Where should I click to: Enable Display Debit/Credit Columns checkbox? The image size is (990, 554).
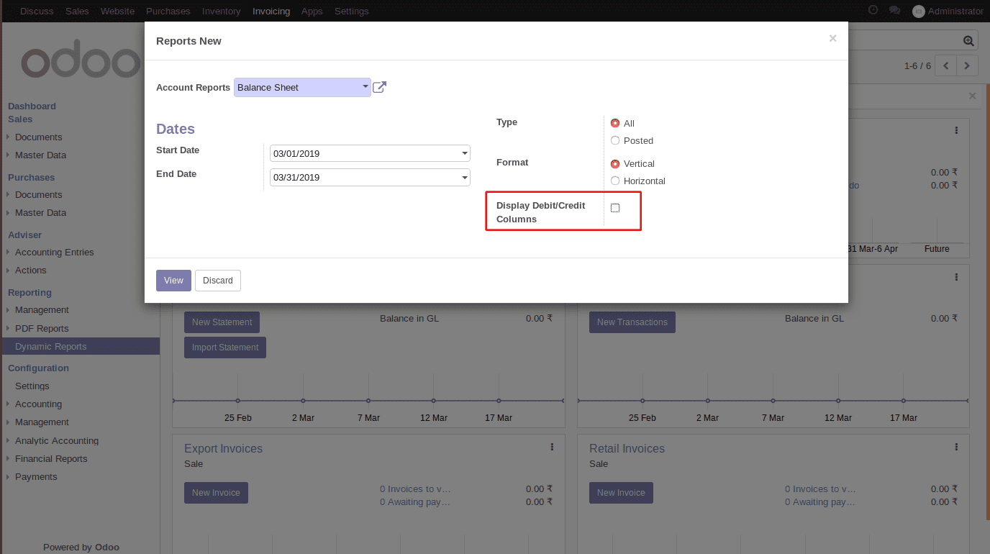click(615, 208)
